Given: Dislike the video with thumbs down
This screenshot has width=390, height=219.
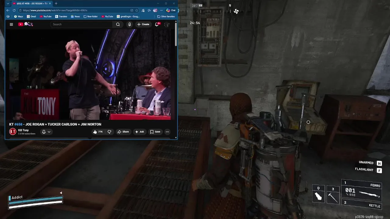Looking at the screenshot, I should coord(109,132).
